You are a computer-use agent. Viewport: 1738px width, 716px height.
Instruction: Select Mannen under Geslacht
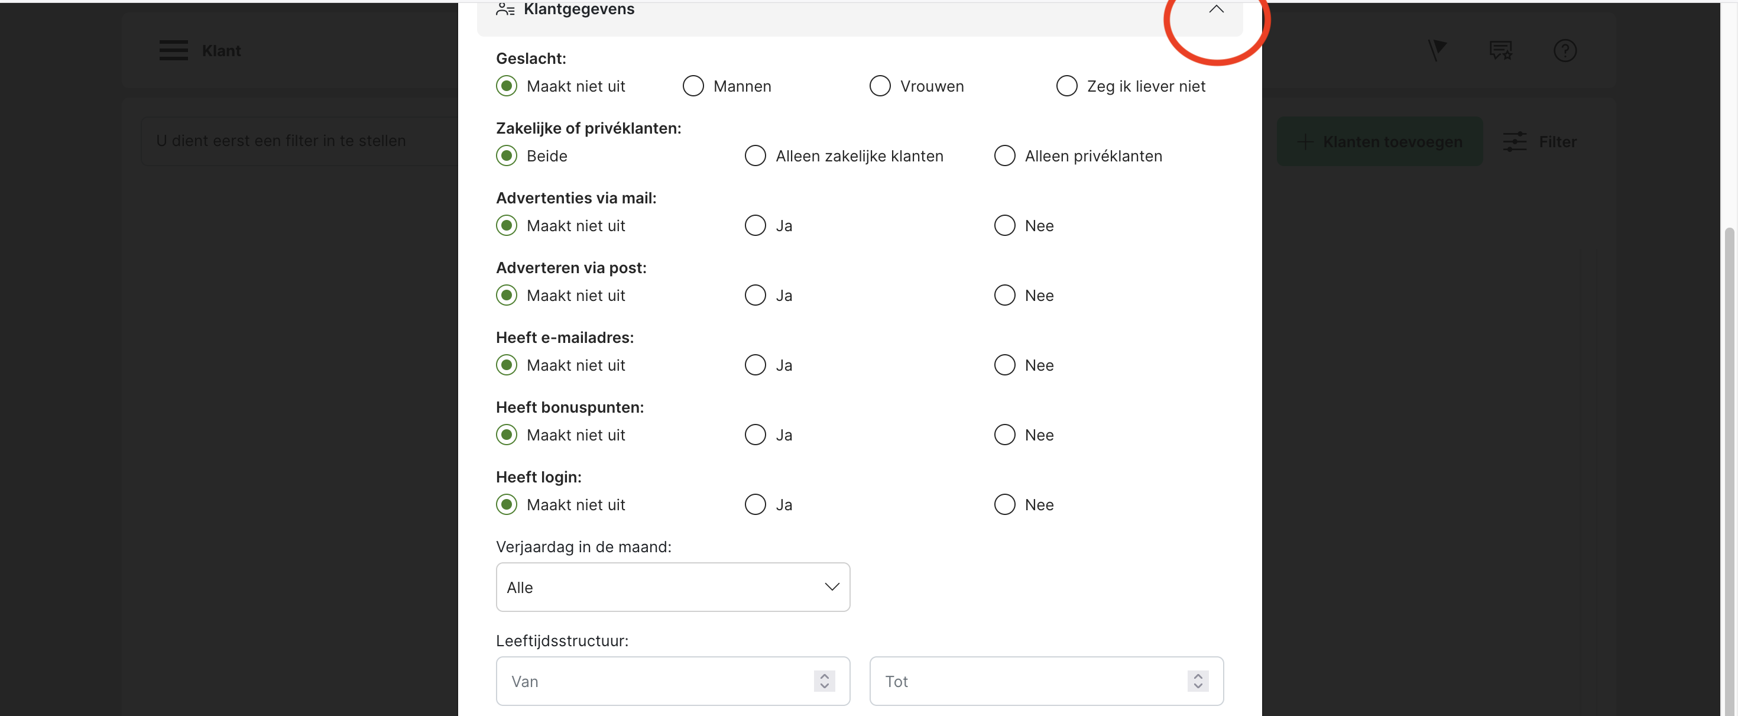click(x=693, y=86)
